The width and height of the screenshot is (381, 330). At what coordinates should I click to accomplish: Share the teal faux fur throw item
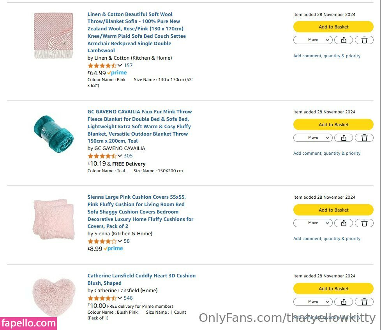(344, 138)
